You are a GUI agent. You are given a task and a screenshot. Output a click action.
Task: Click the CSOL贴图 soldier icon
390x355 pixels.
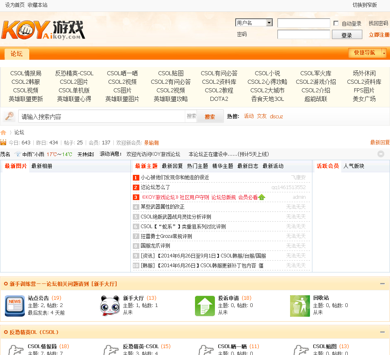301,350
